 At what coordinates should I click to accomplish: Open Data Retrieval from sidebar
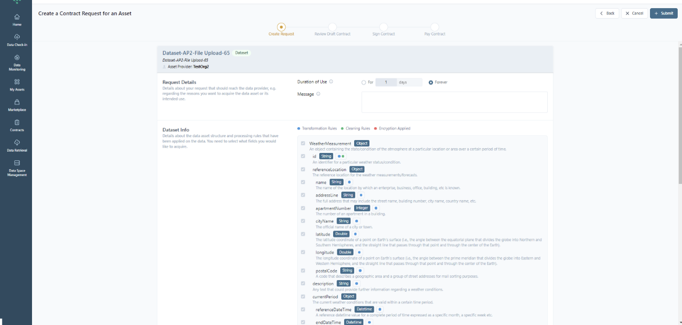pyautogui.click(x=17, y=145)
